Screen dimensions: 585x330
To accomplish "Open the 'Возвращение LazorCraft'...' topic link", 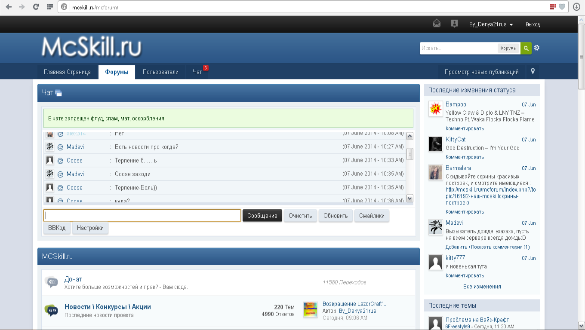I will click(354, 304).
